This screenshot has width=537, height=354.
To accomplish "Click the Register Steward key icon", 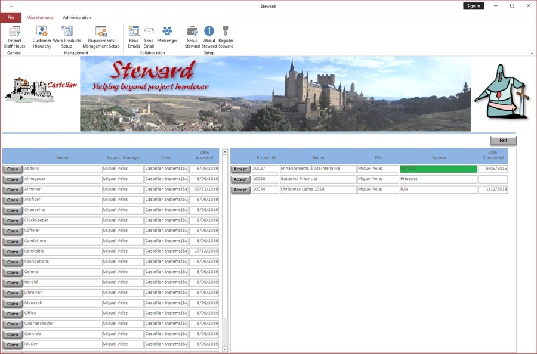I will [x=226, y=37].
